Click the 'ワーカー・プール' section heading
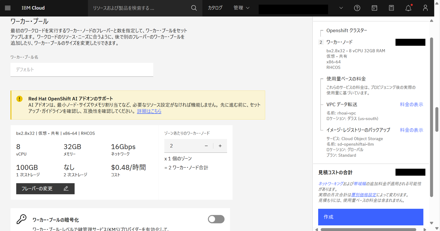This screenshot has width=440, height=231. (29, 22)
